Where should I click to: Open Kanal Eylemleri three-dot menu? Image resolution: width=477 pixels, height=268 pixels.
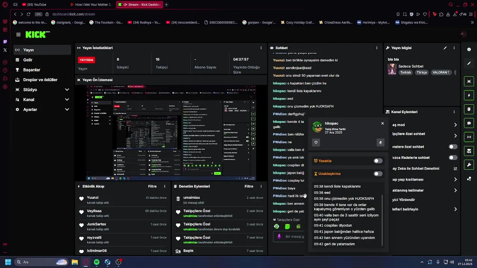tap(454, 112)
